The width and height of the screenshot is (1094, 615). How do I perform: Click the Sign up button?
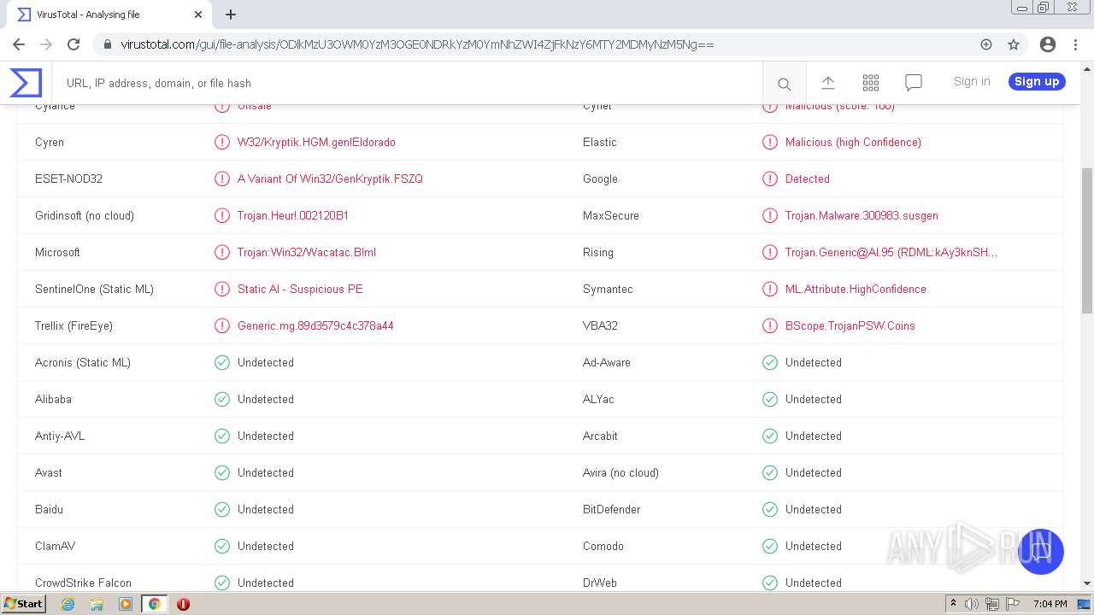[x=1037, y=81]
